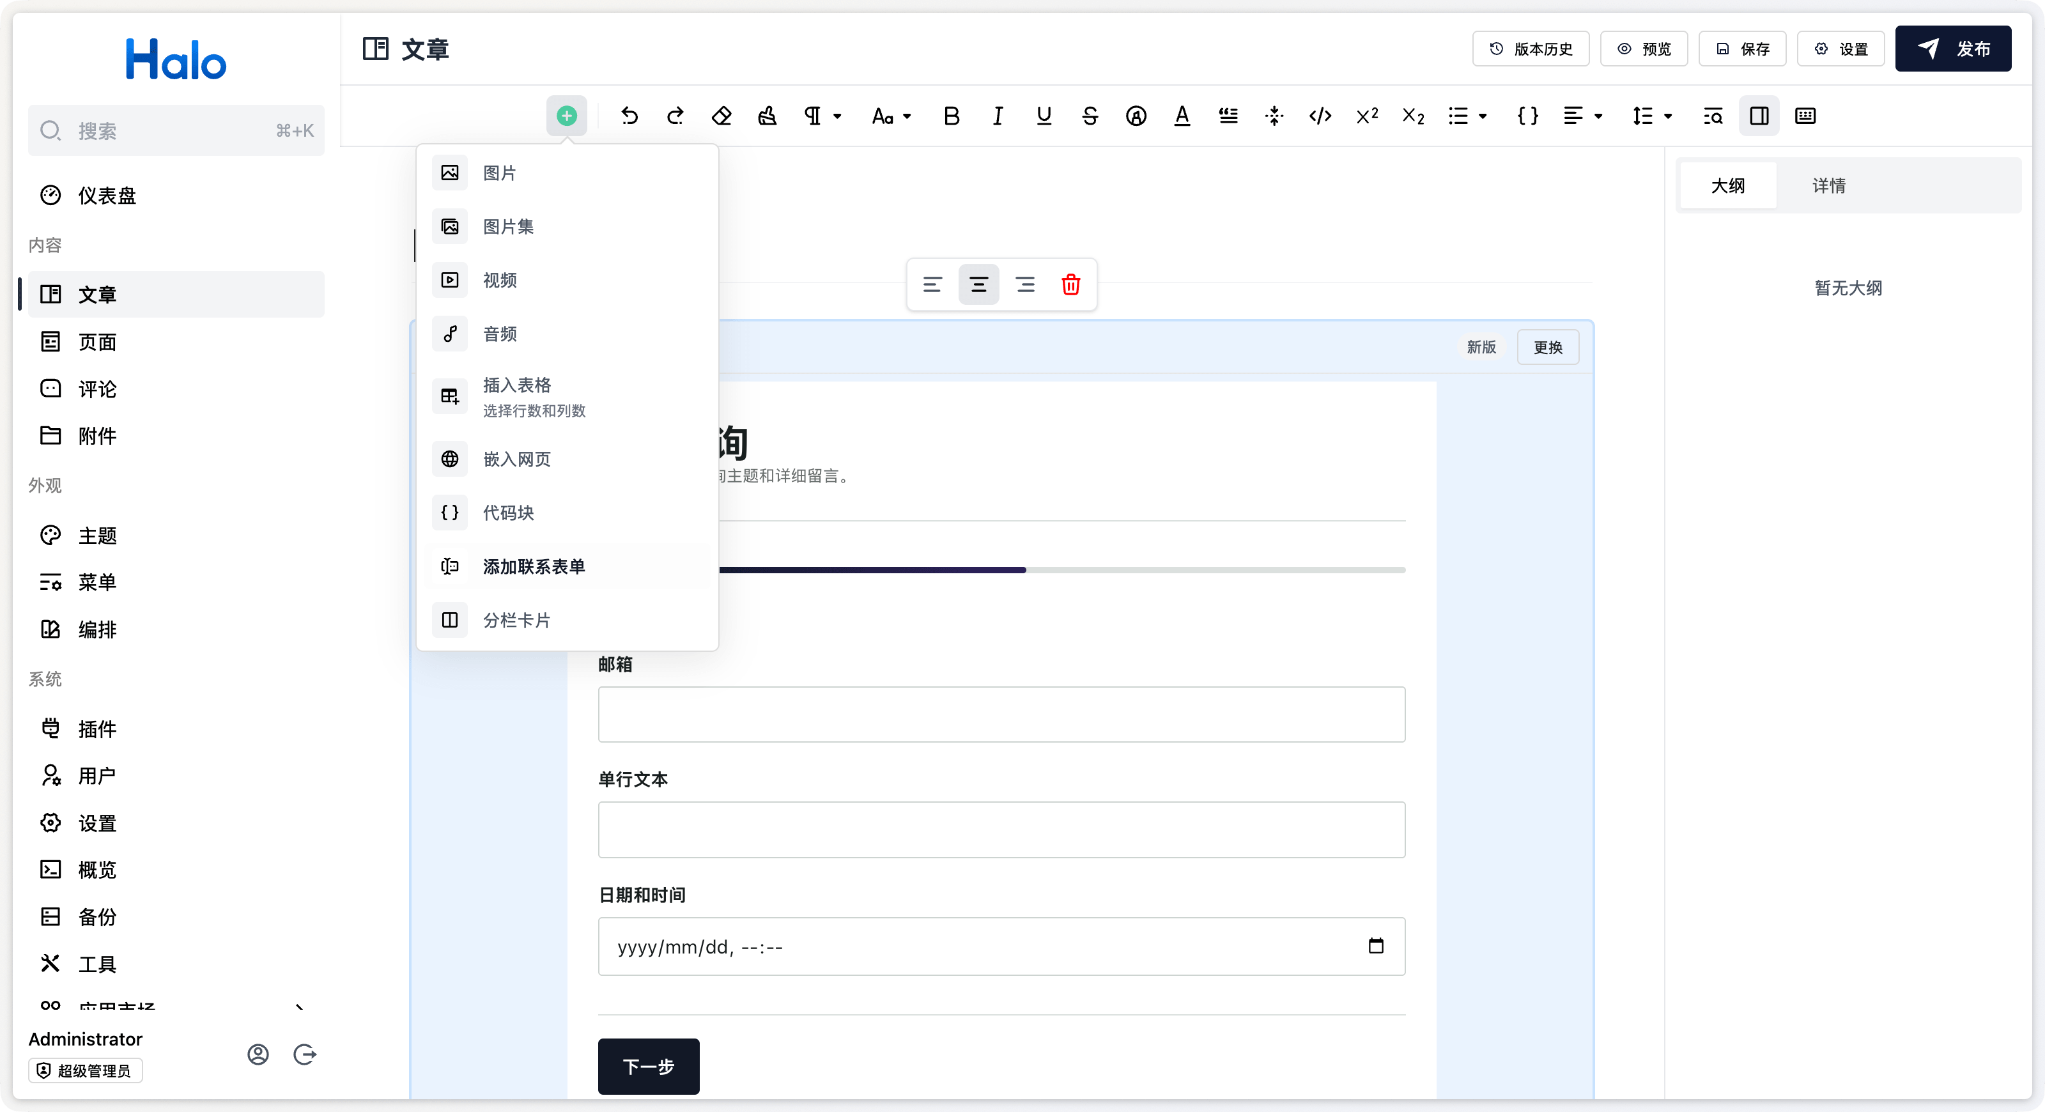Open 页面 in the sidebar
Viewport: 2045px width, 1112px height.
click(x=176, y=341)
